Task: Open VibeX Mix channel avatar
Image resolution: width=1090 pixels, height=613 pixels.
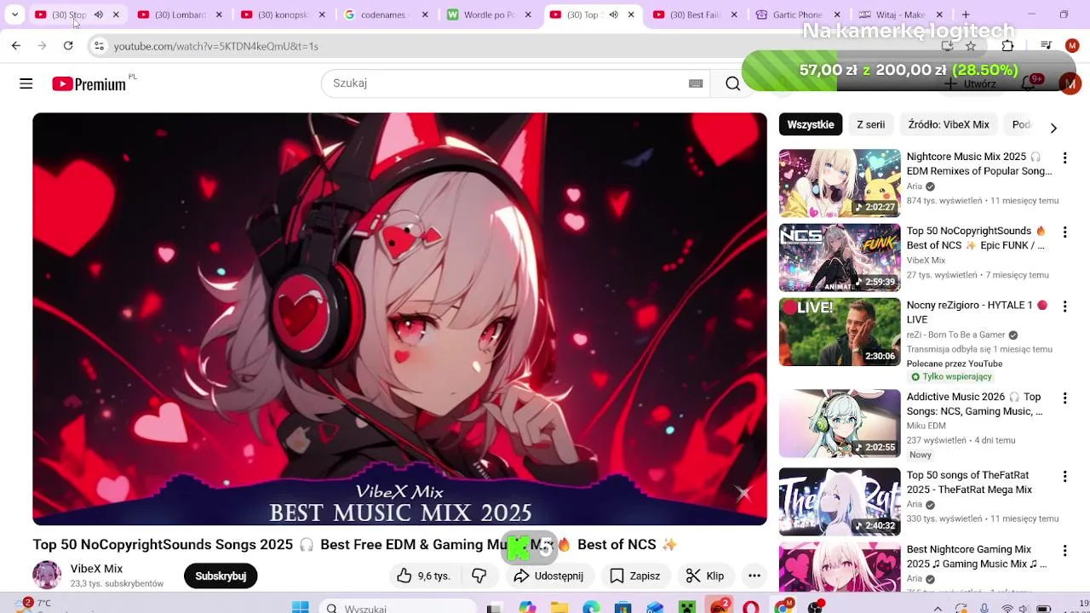Action: (x=47, y=576)
